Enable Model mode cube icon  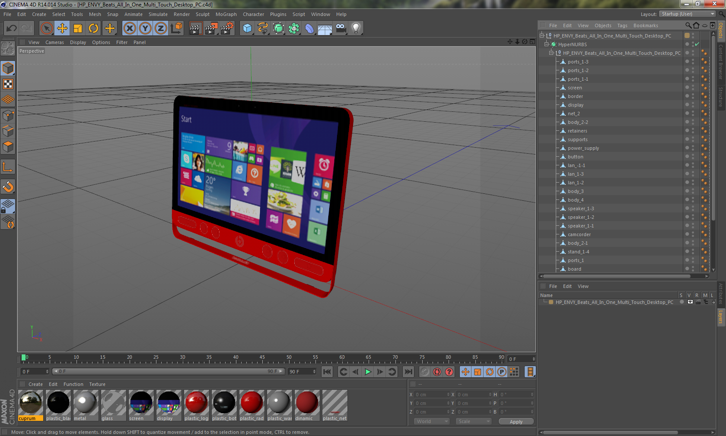[x=8, y=68]
